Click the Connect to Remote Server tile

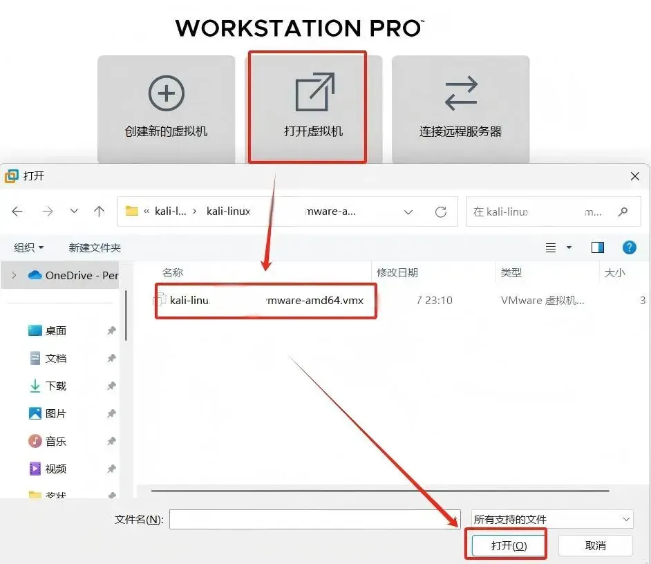tap(460, 109)
